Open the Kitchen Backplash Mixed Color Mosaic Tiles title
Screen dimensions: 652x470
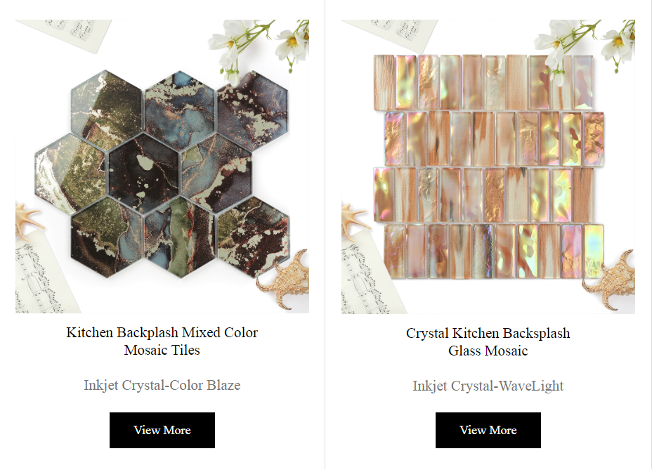(162, 341)
